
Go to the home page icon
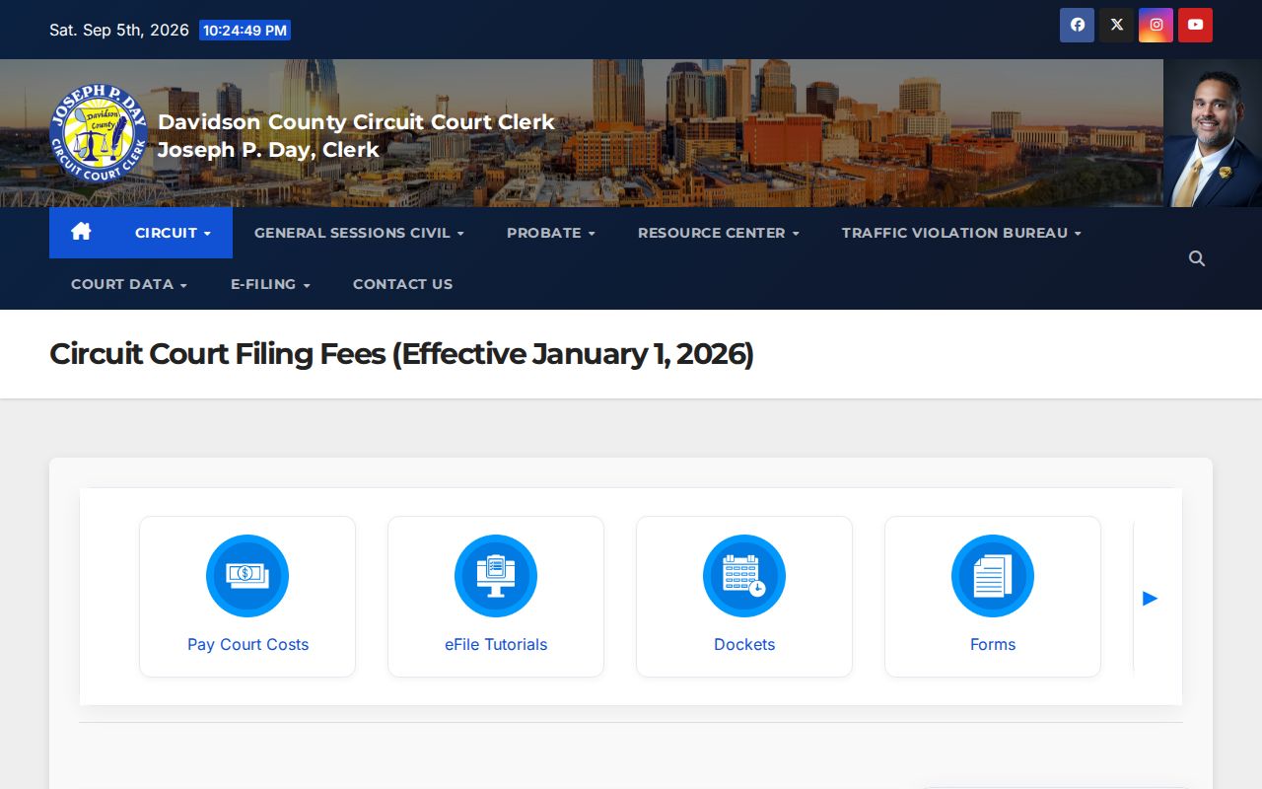pos(81,232)
